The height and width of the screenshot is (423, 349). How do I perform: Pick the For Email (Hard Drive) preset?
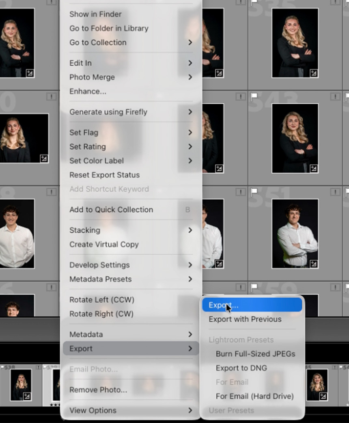point(252,396)
